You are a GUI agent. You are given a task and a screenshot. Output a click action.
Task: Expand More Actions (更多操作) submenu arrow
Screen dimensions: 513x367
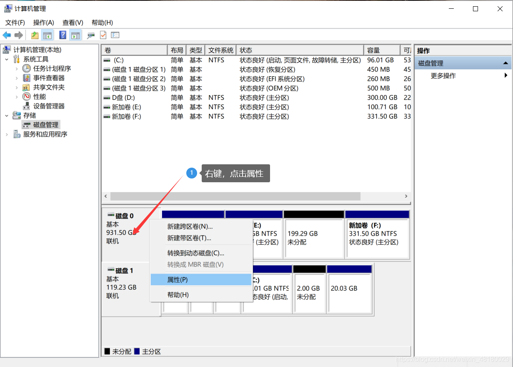click(506, 75)
